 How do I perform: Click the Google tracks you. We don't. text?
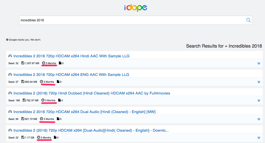(25, 40)
